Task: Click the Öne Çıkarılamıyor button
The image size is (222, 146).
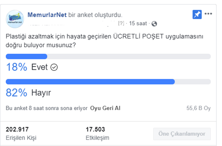Action: click(x=182, y=134)
